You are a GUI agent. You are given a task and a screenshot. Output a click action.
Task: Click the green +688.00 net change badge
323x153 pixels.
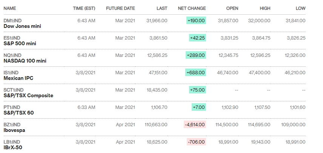click(x=195, y=73)
